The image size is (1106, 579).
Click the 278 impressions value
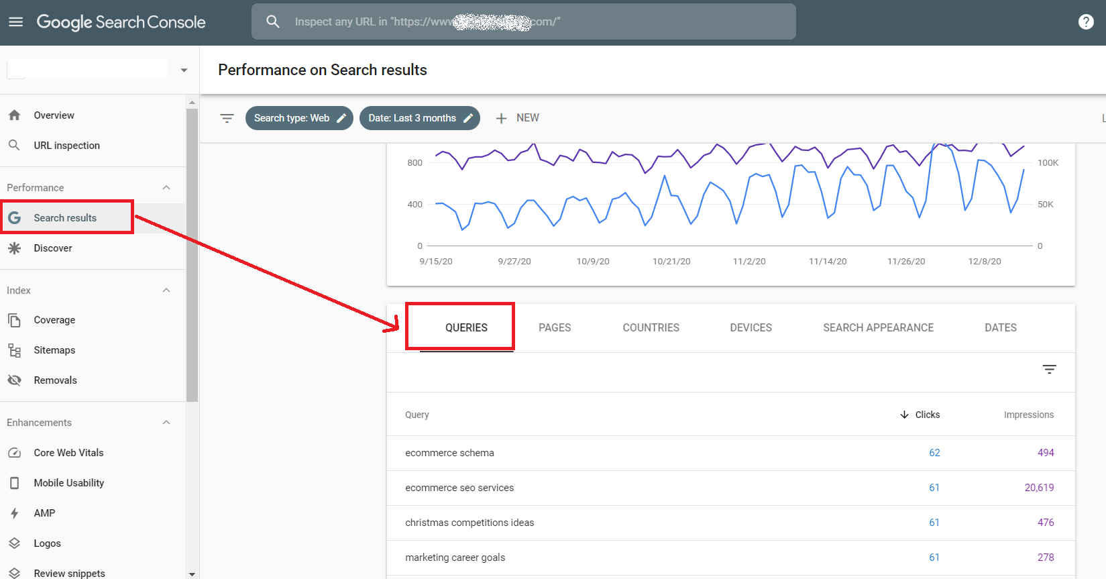tap(1046, 558)
